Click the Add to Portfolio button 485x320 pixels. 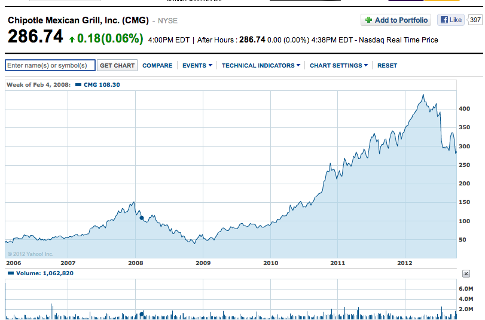point(396,20)
